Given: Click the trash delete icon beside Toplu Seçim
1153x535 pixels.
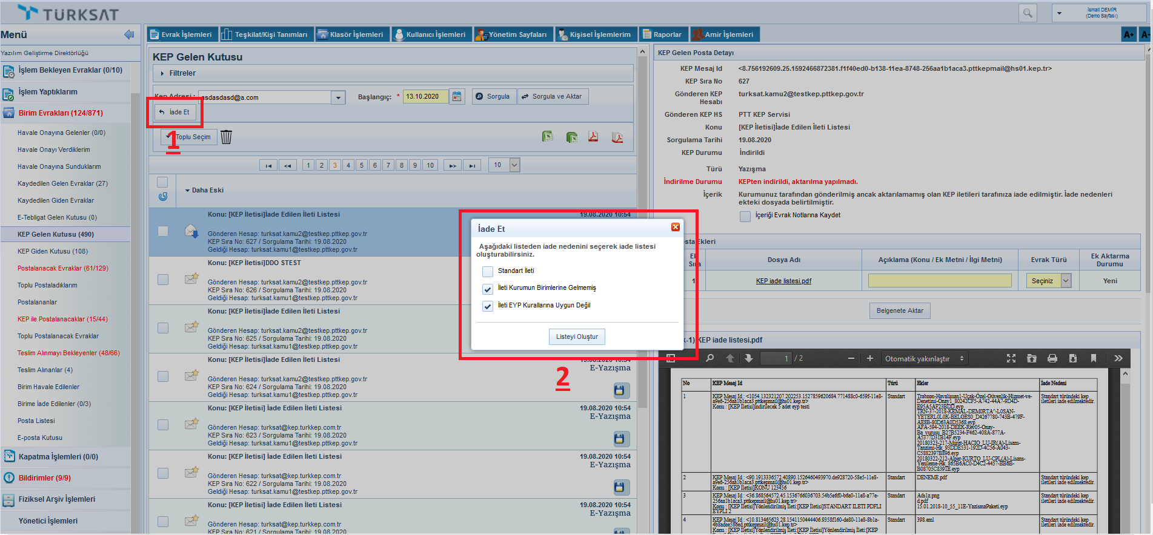Looking at the screenshot, I should pyautogui.click(x=226, y=137).
